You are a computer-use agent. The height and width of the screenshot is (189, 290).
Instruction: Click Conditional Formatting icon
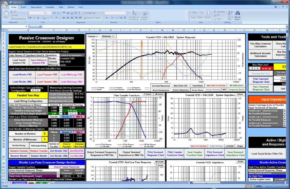(x=134, y=13)
